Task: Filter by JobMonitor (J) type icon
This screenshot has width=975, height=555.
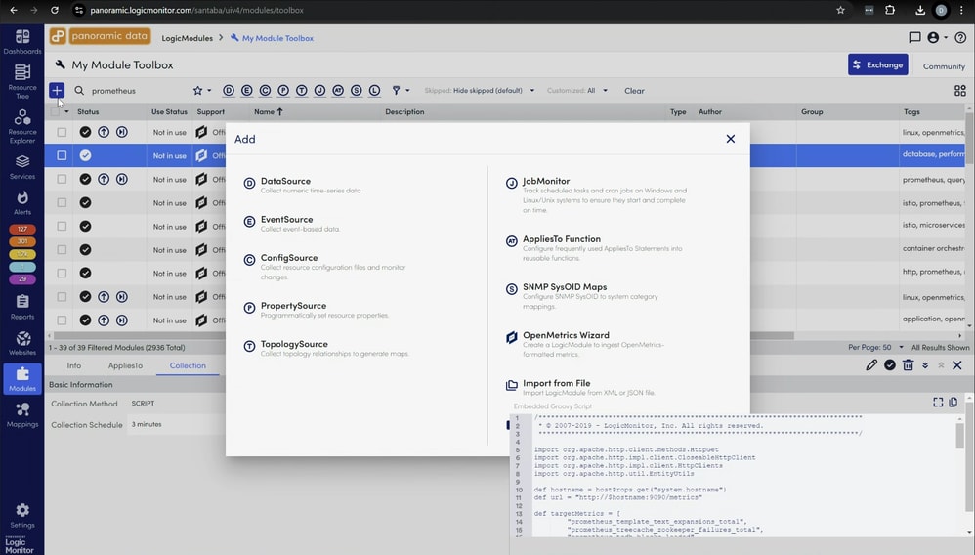Action: [x=319, y=90]
